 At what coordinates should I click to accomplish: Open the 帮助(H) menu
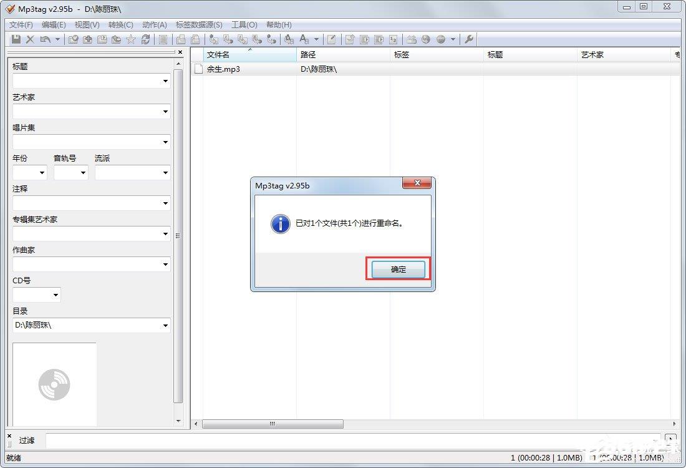tap(279, 25)
